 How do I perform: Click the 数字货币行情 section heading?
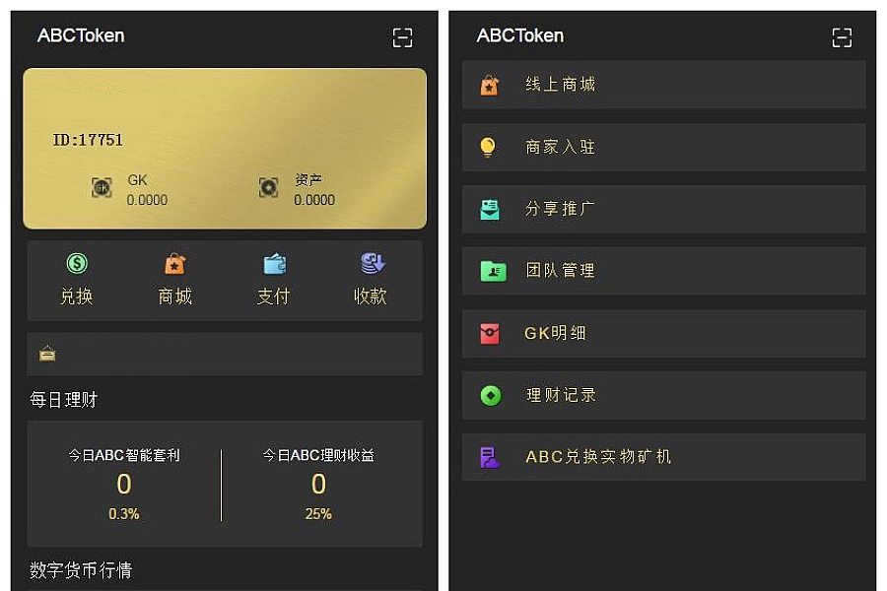(81, 570)
